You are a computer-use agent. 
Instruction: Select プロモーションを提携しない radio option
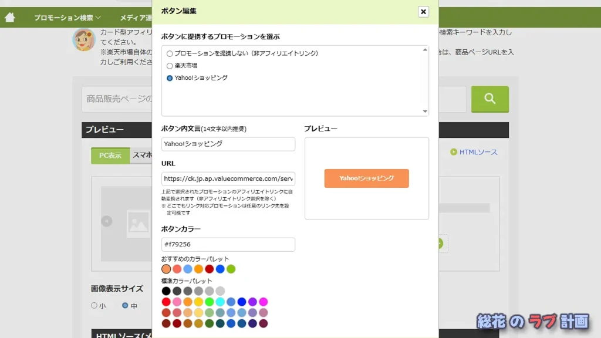point(170,53)
